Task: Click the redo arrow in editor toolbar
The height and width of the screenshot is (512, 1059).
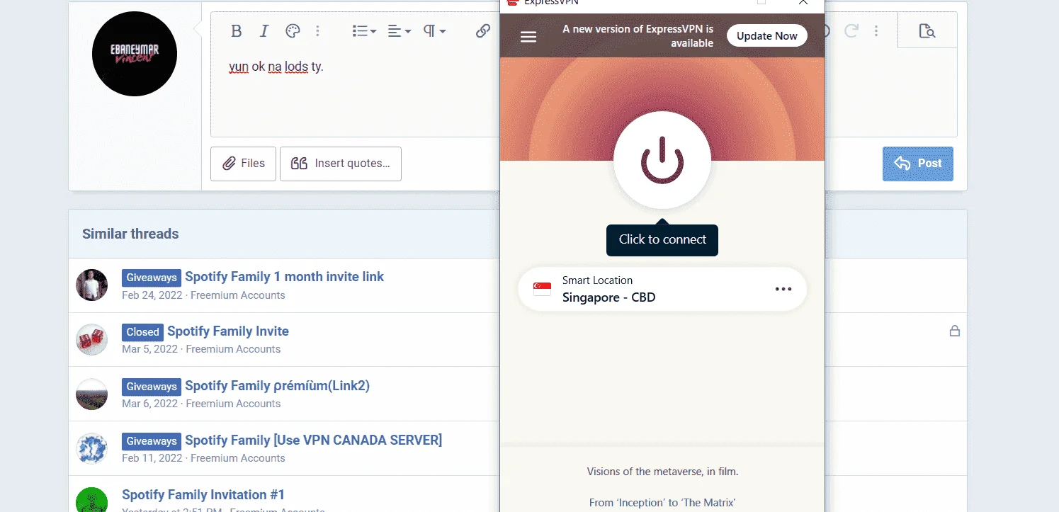Action: pyautogui.click(x=851, y=31)
